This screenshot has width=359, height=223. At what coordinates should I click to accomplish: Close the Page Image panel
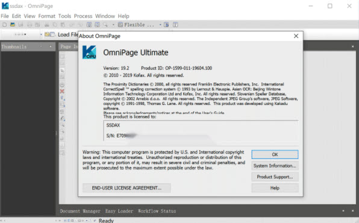pyautogui.click(x=352, y=46)
